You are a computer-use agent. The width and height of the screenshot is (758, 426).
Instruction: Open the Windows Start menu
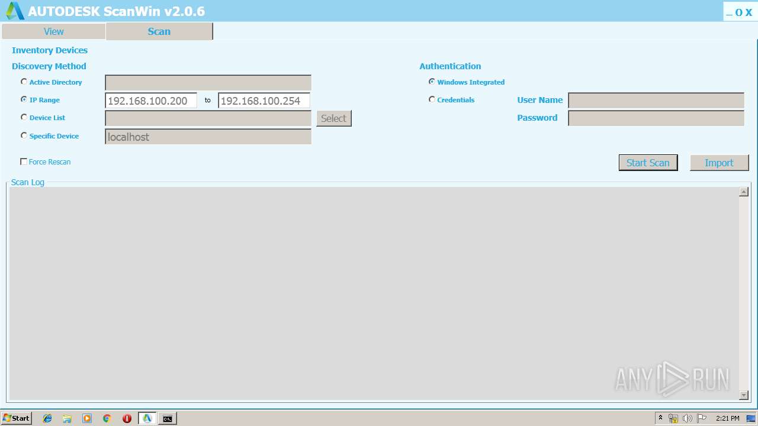(16, 418)
